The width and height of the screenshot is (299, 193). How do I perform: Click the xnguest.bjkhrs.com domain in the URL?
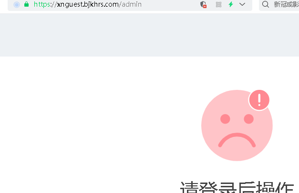[x=88, y=4]
